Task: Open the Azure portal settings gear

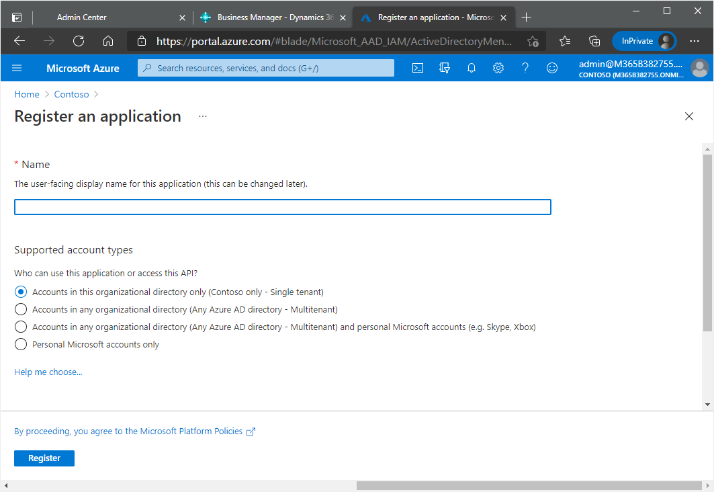Action: (x=498, y=68)
